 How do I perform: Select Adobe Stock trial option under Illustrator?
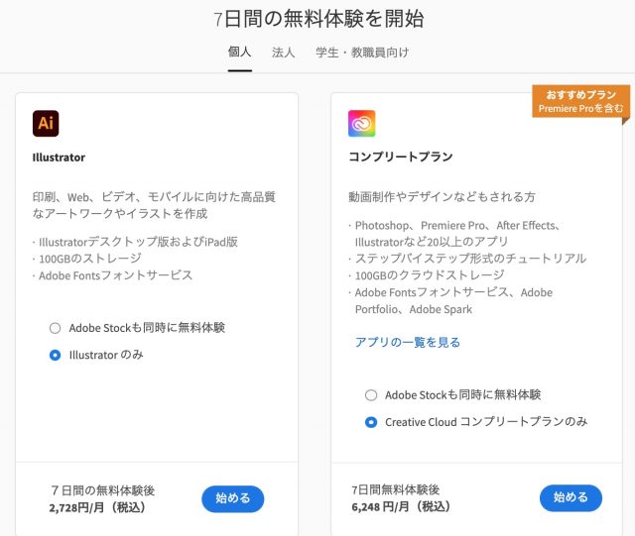[56, 328]
